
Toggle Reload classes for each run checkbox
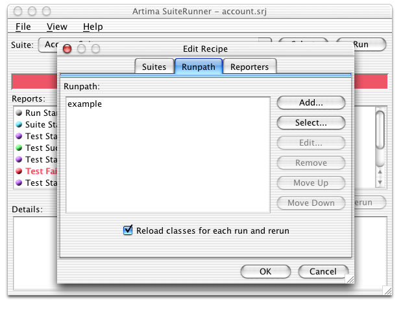tap(128, 230)
